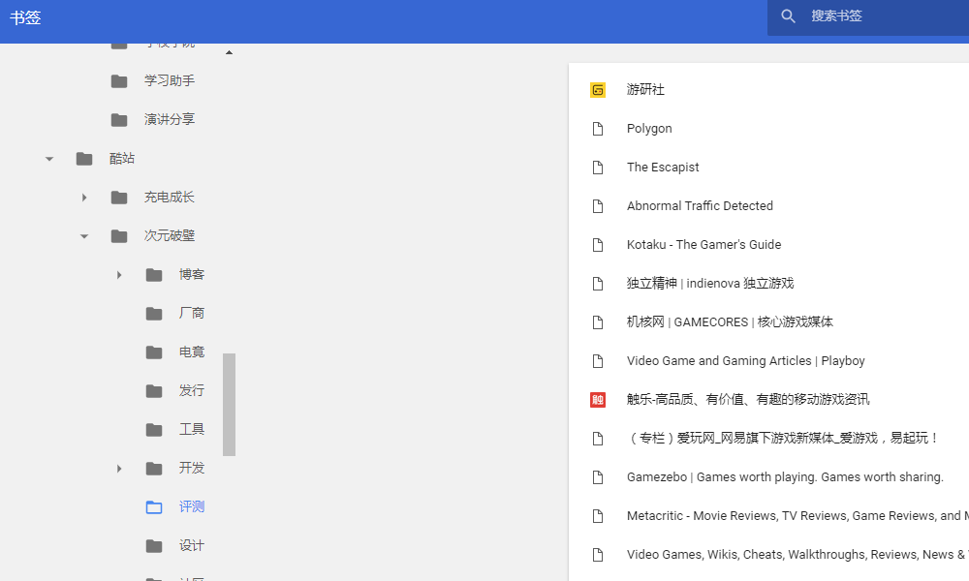Screen dimensions: 969x581
Task: Click the 游研社 yellow favicon
Action: coord(598,90)
